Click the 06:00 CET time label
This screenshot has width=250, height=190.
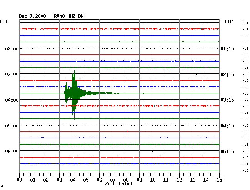pyautogui.click(x=12, y=151)
